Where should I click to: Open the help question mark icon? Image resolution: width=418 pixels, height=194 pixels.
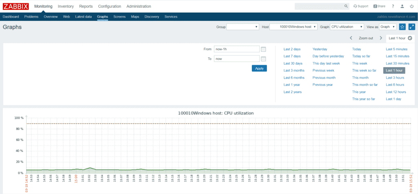click(x=393, y=7)
